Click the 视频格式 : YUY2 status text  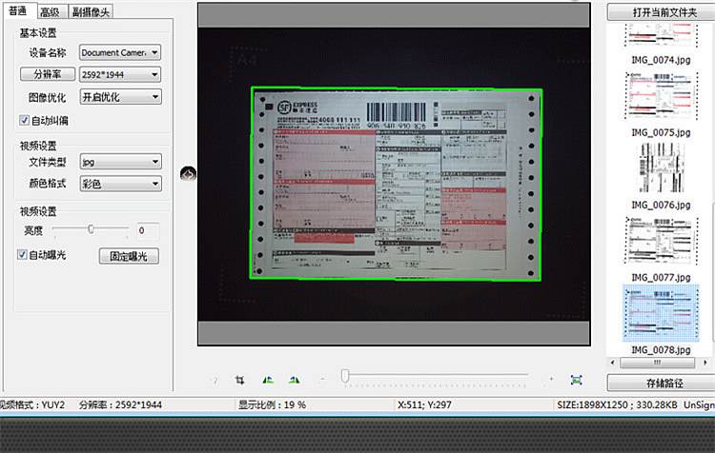tap(31, 404)
